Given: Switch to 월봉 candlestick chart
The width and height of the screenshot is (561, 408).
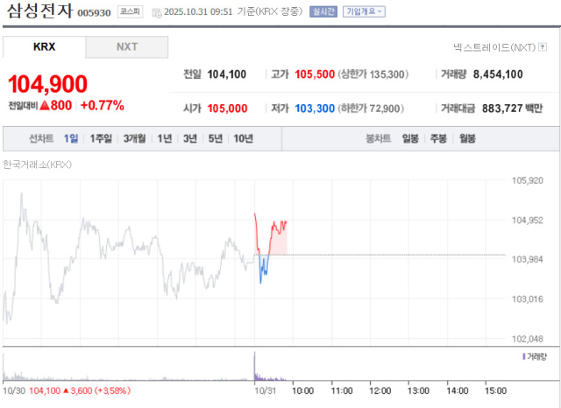Looking at the screenshot, I should tap(467, 138).
